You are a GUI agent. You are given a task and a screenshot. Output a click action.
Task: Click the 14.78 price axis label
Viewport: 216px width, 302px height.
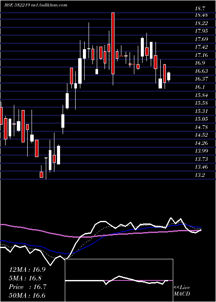click(x=201, y=127)
